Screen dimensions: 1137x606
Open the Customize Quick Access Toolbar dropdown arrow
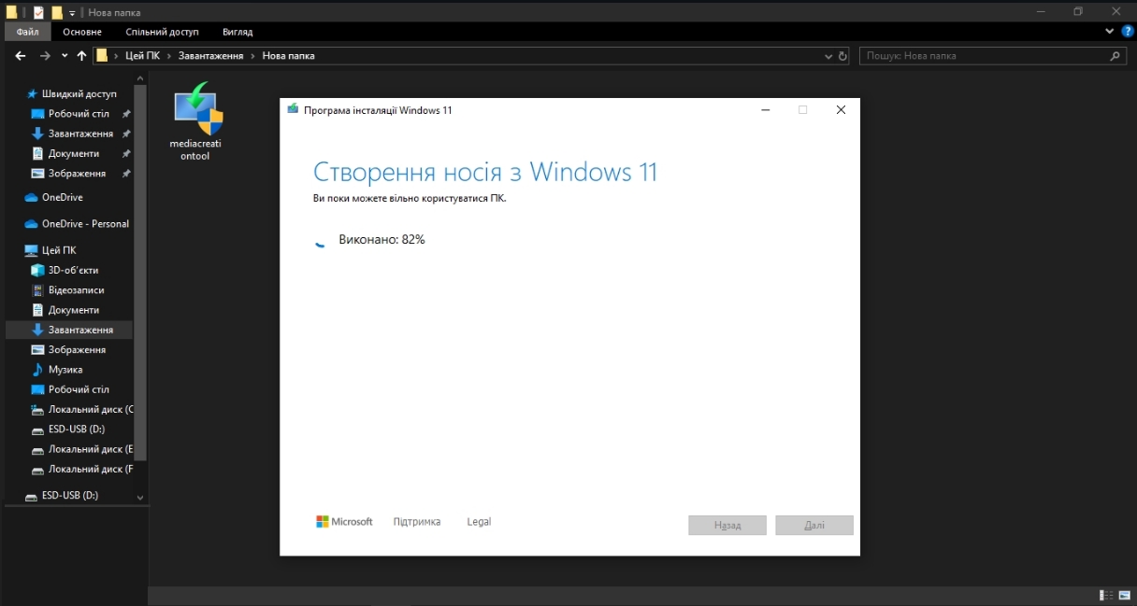(72, 13)
